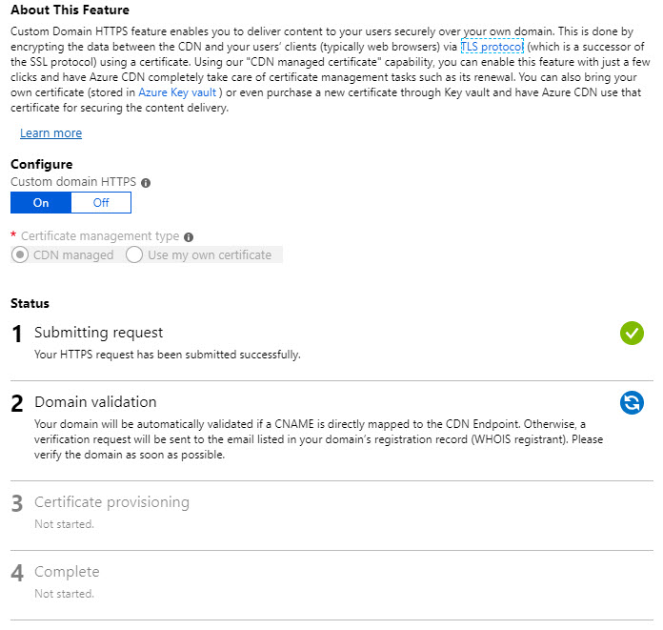Click the step number 2 status marker

(x=17, y=404)
